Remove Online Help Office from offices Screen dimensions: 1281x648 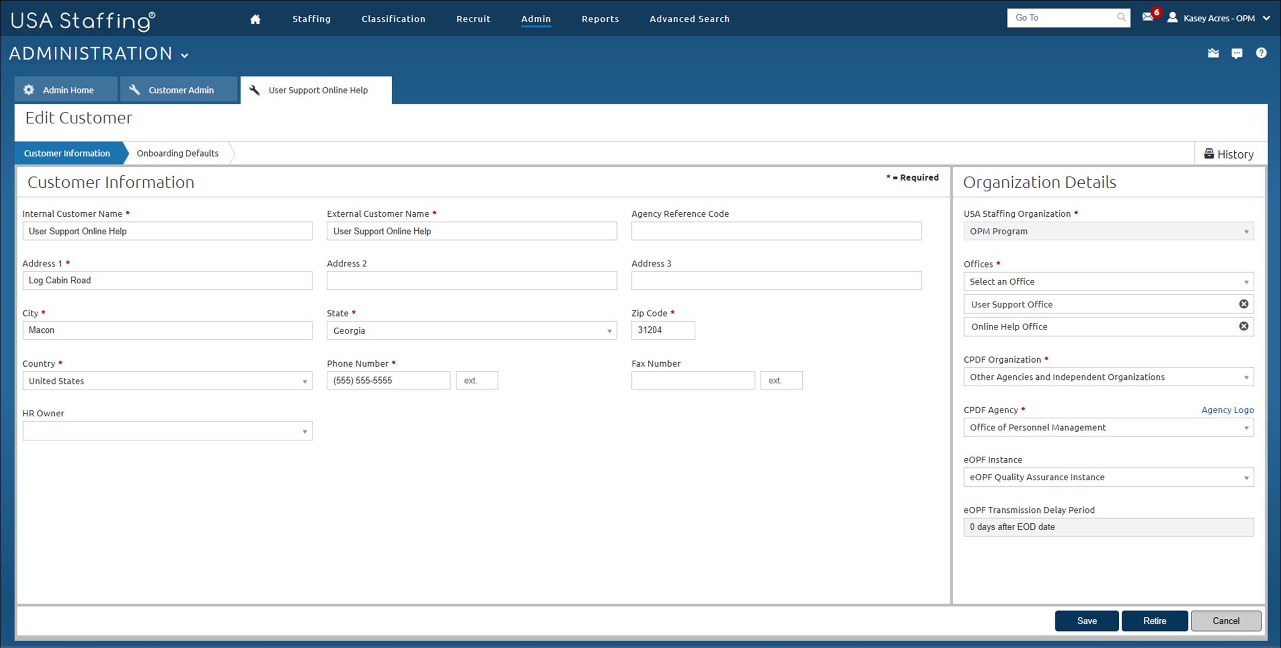(1244, 326)
